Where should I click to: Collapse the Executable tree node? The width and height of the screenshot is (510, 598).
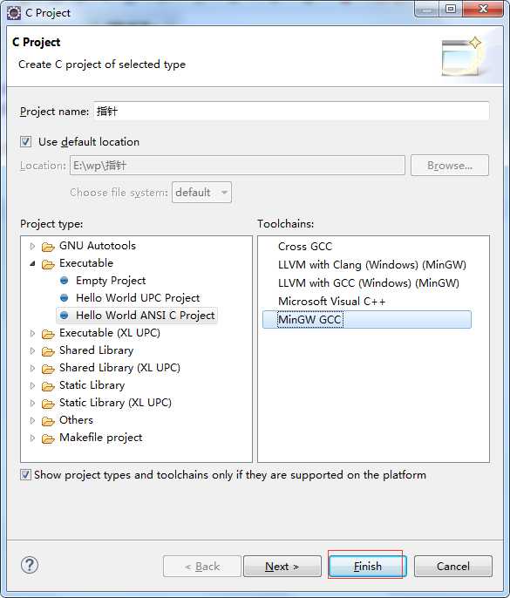(32, 263)
